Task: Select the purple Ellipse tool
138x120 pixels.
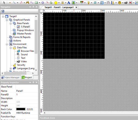Action: click(x=43, y=3)
